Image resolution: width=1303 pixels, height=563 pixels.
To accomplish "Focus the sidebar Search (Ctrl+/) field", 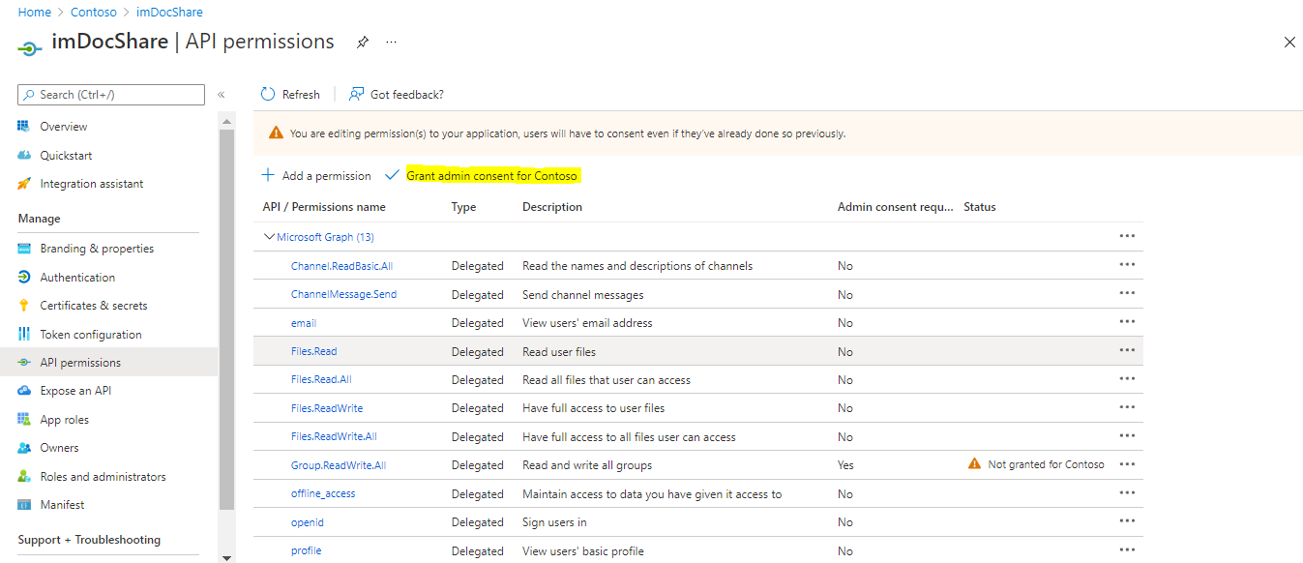I will [111, 95].
